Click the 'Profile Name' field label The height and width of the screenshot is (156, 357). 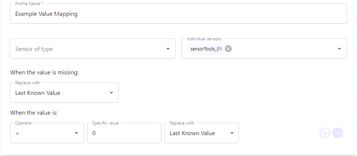(29, 4)
